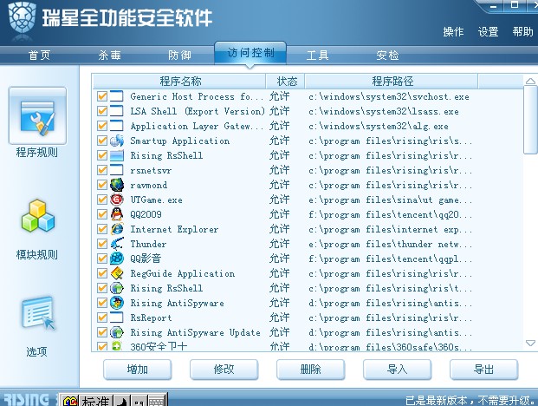Select the svchost.exe path cell
The image size is (538, 406).
coord(389,97)
